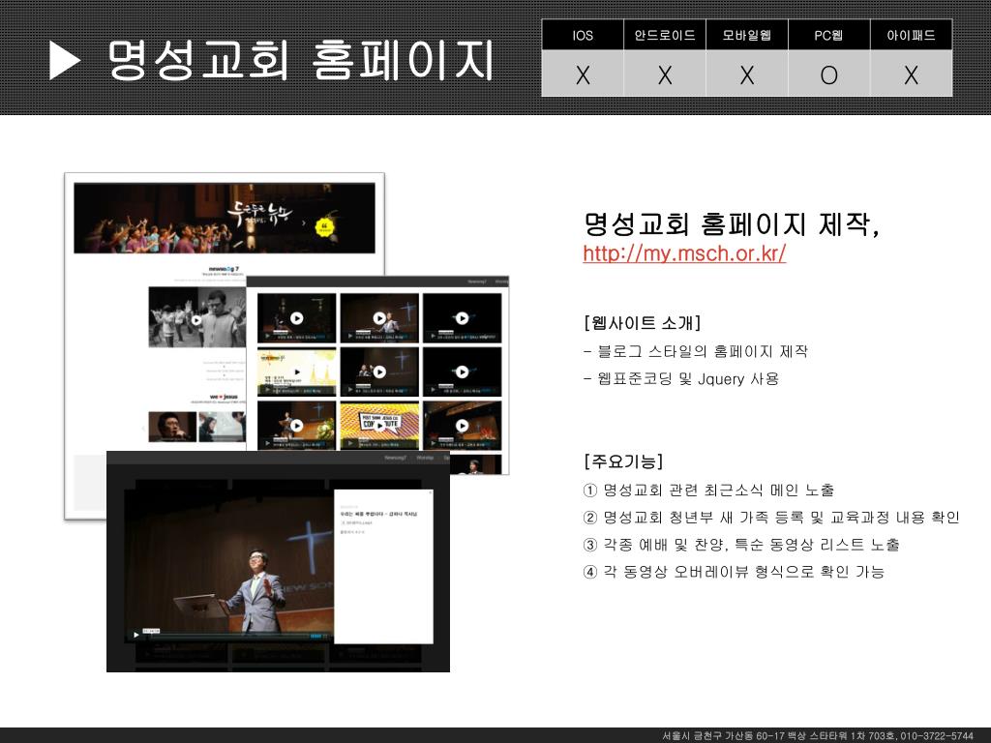Click the X mark under 모바일웹

point(747,75)
